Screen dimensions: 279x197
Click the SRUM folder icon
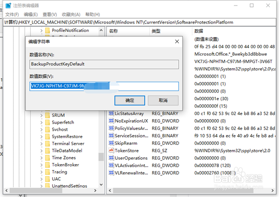47,115
